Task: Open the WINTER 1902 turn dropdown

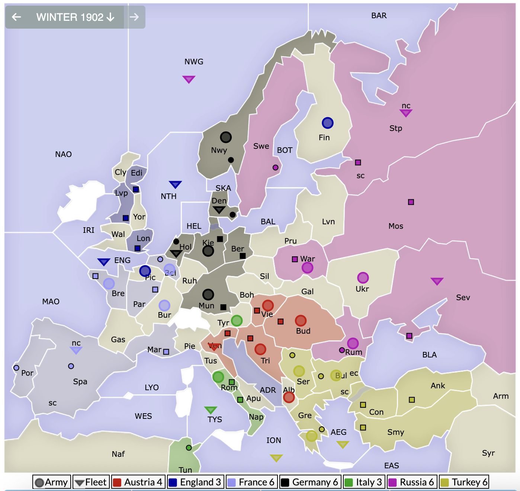Action: coord(75,17)
